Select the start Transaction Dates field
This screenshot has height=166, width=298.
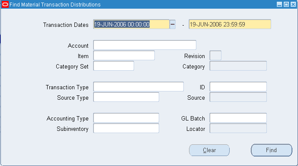[x=131, y=24]
